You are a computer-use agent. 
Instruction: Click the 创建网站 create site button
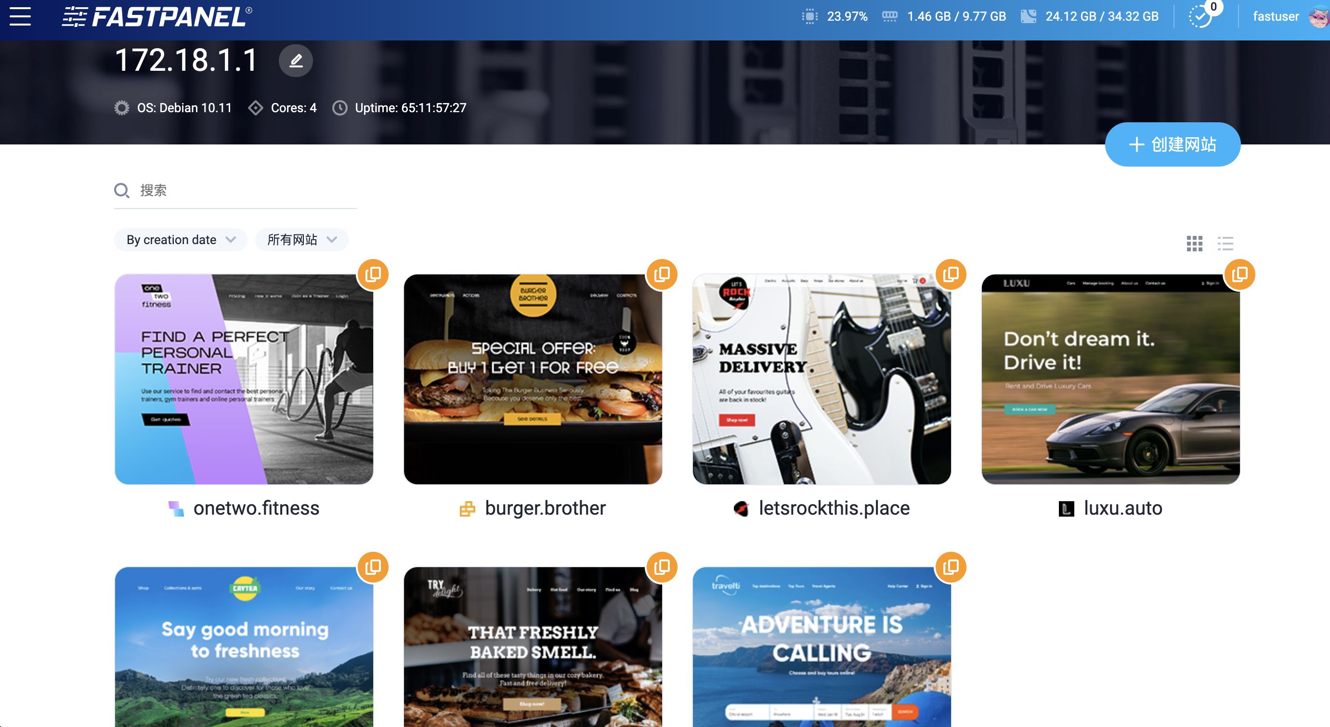coord(1172,144)
